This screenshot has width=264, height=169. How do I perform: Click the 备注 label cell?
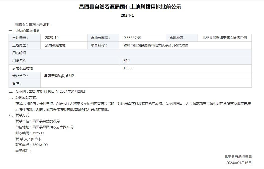[x=25, y=83]
